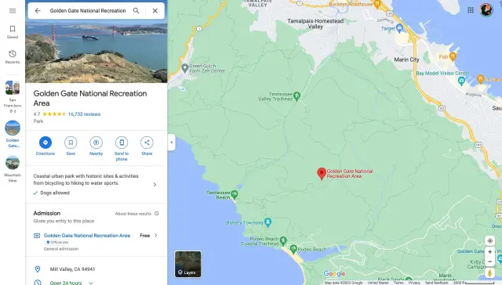Open Golden Gate National Recreation Area admission link
502x285 pixels.
pyautogui.click(x=87, y=236)
